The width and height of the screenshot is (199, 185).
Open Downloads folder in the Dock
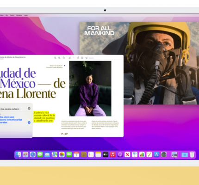185,154
